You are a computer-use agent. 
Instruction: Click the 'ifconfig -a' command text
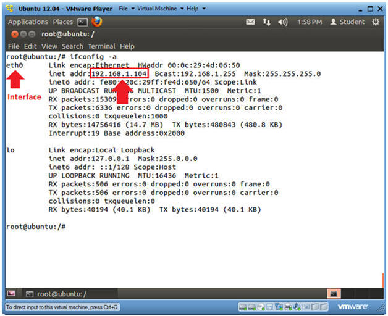[93, 57]
